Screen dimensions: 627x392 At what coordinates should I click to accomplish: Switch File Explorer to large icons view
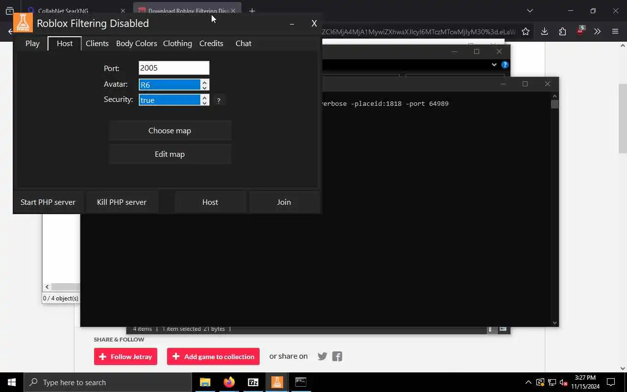point(503,329)
